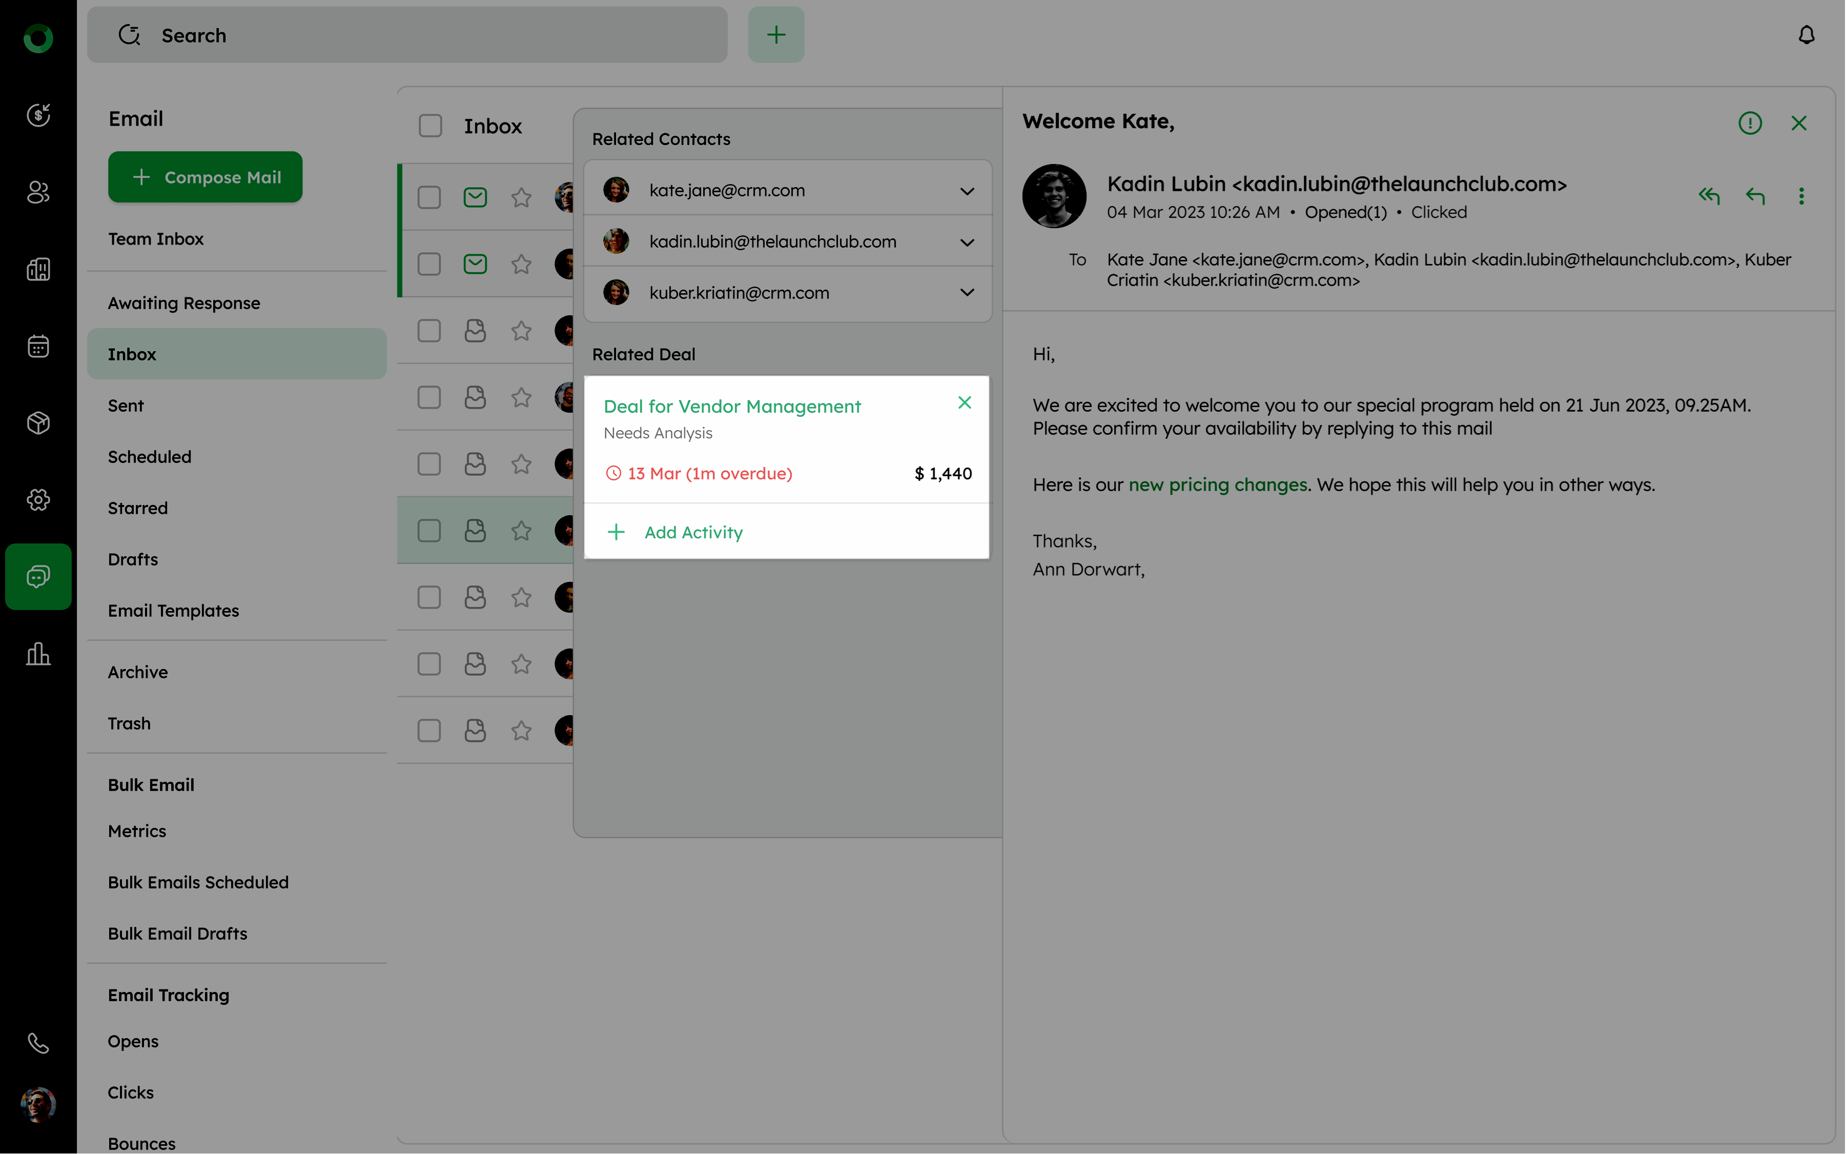1846x1154 pixels.
Task: Open the reports bar chart sidebar icon
Action: pyautogui.click(x=38, y=654)
